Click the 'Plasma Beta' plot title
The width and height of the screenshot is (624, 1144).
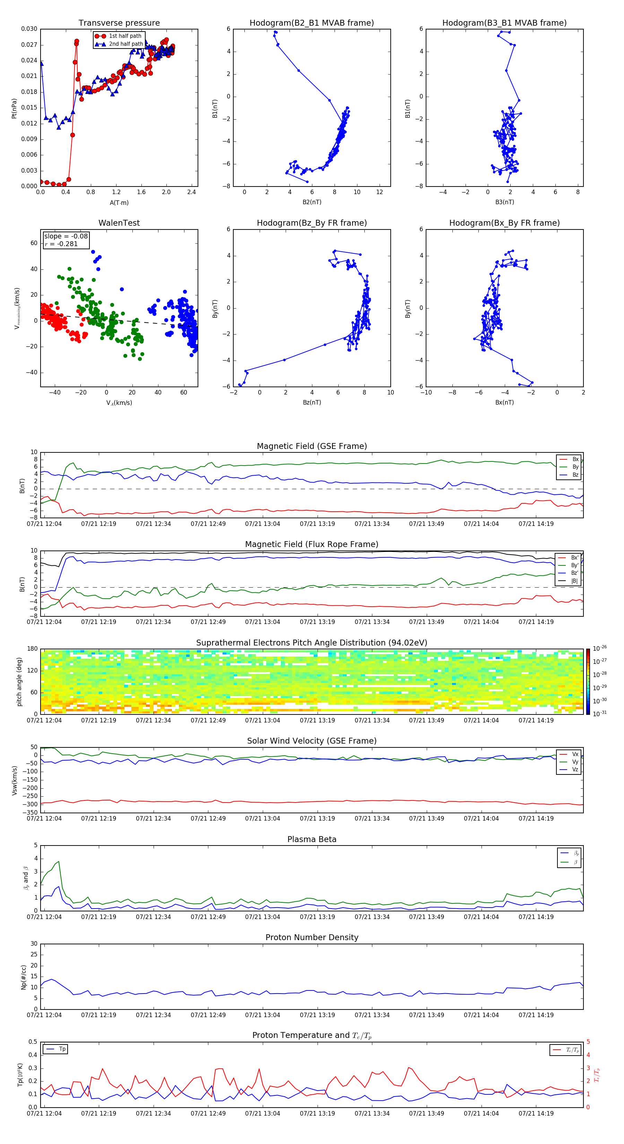pyautogui.click(x=312, y=839)
